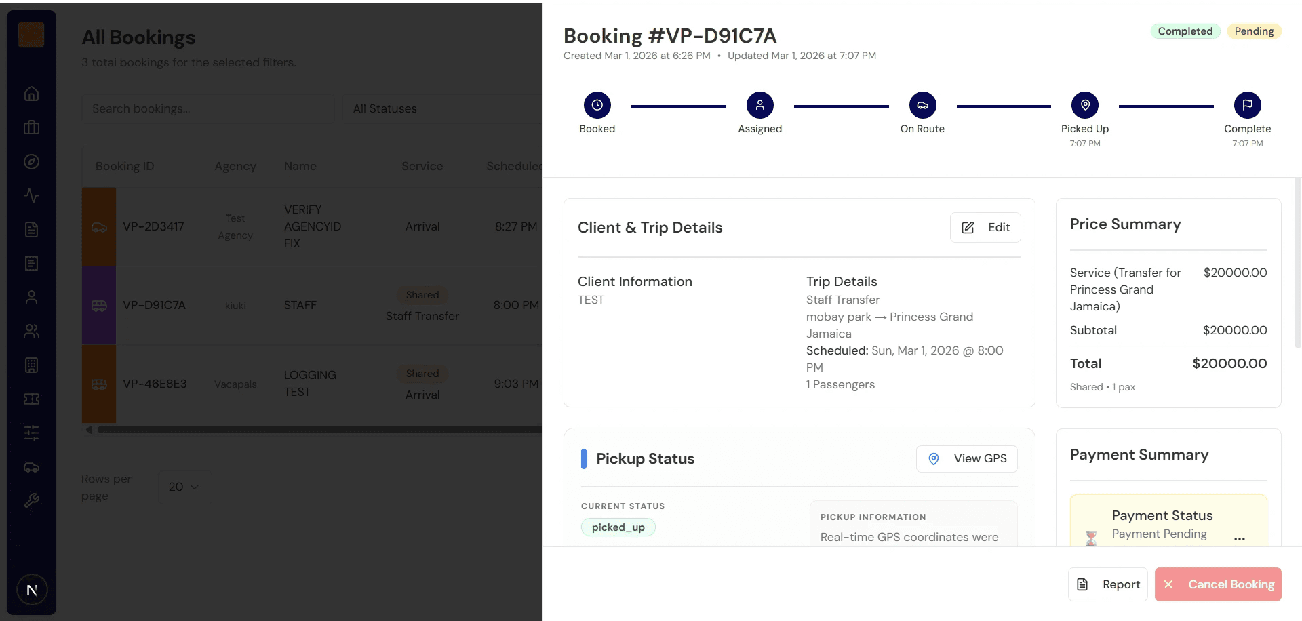Click the Search bookings input field

(x=208, y=108)
